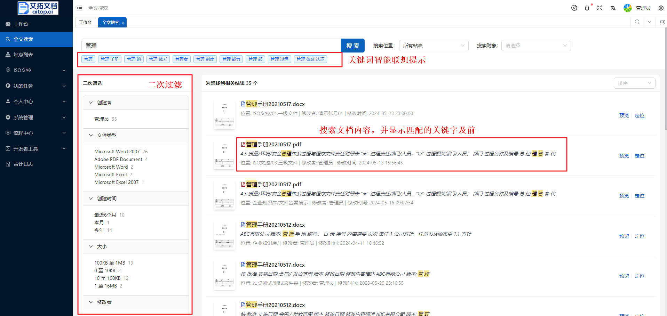667x316 pixels.
Task: Switch to the 工作台 tab
Action: (x=85, y=23)
